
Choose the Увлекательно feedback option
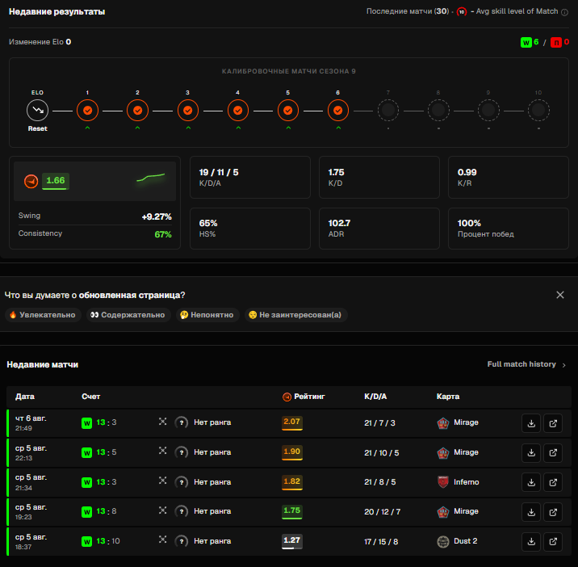tap(43, 315)
